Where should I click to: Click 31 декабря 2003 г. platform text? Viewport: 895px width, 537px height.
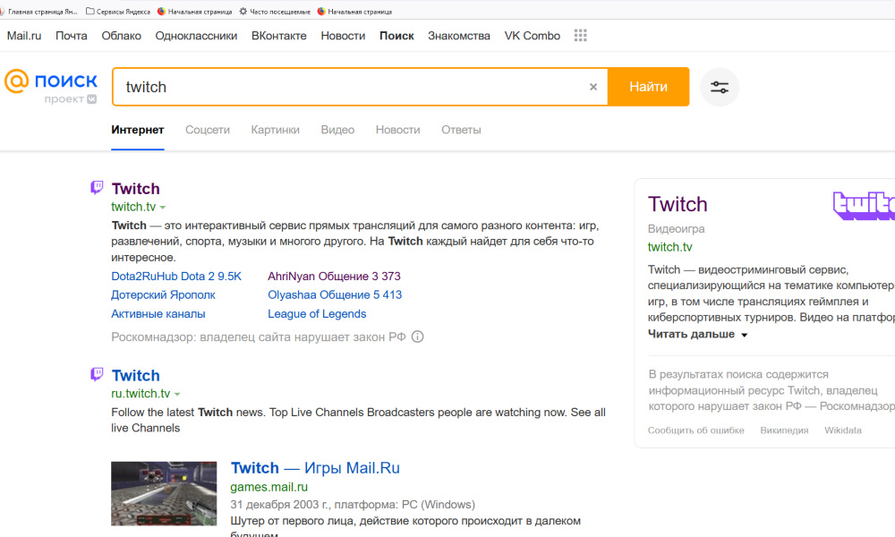[x=352, y=505]
